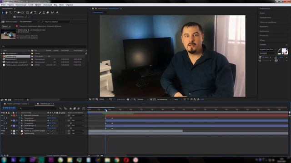Select the Zoom magnifier tool

coord(10,13)
